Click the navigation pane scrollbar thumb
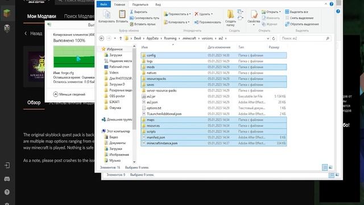364x205 pixels. click(134, 89)
